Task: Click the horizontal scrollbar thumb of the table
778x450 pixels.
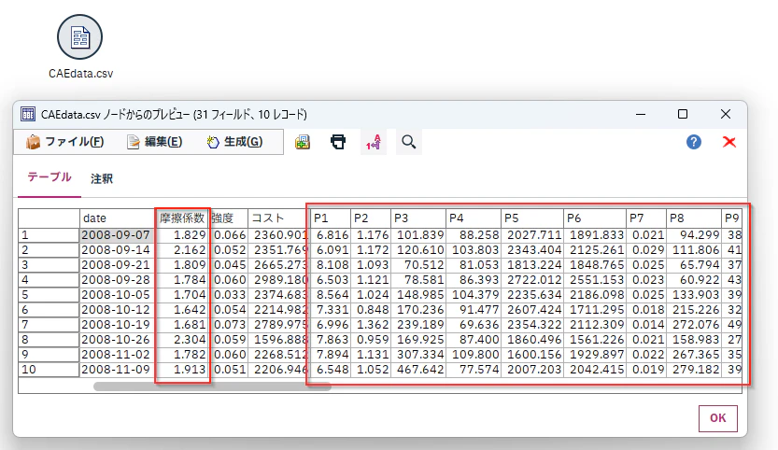Action: coord(212,387)
